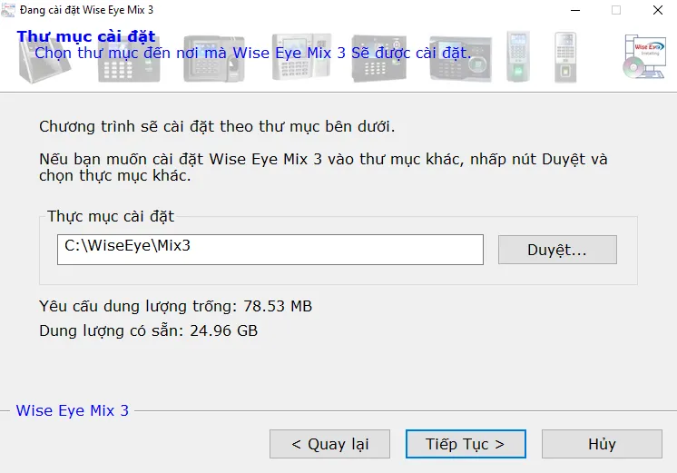Click the available space 24.96 GB text

[148, 330]
